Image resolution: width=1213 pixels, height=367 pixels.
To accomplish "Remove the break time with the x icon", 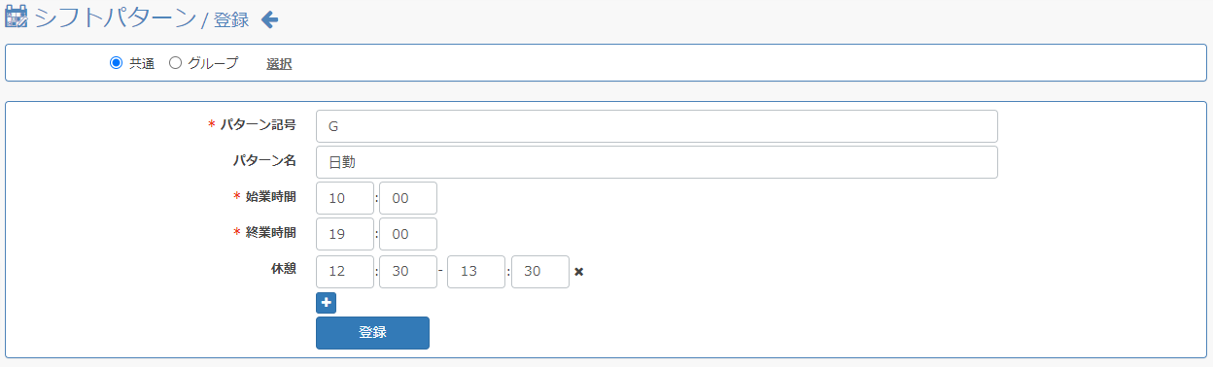I will point(579,272).
